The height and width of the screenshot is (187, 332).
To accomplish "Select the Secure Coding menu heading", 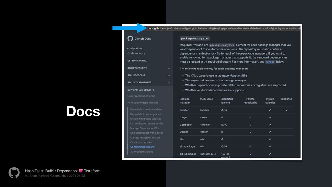I will pos(136,75).
